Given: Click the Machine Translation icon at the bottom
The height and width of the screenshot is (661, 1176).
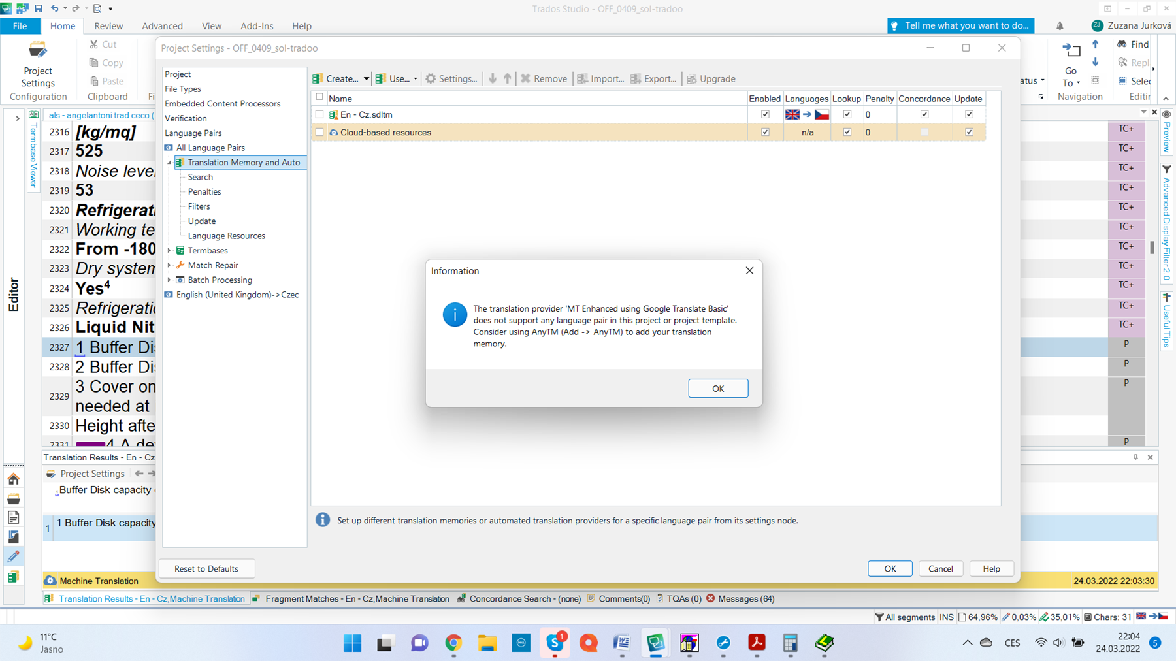Looking at the screenshot, I should [x=51, y=580].
